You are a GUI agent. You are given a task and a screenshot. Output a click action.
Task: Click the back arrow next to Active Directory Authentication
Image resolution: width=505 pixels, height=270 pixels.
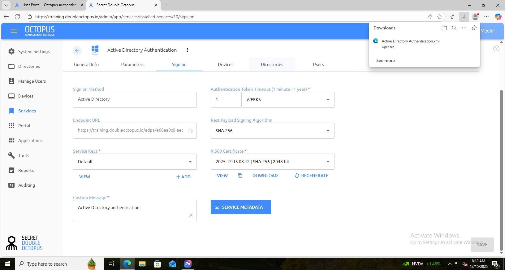tap(77, 51)
